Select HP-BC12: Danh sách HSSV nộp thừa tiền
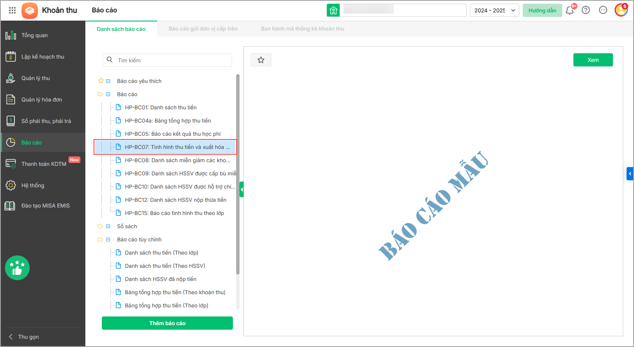 click(176, 200)
